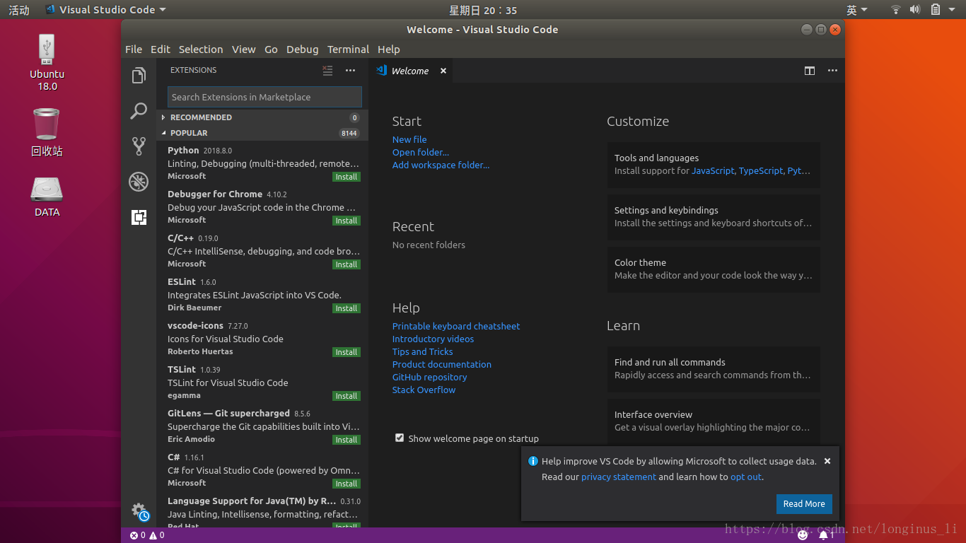Click the Wi-Fi icon in top bar
Screen dimensions: 966x543
tap(896, 10)
